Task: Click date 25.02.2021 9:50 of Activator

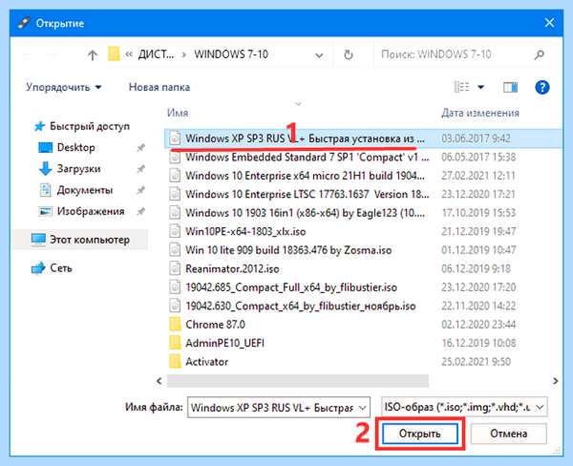Action: click(476, 362)
